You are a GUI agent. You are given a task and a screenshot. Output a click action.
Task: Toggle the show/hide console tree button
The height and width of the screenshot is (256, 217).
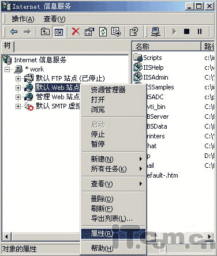pos(58,32)
